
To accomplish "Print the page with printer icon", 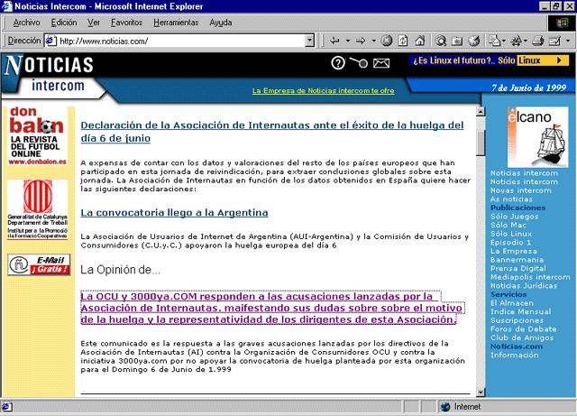I will 537,41.
